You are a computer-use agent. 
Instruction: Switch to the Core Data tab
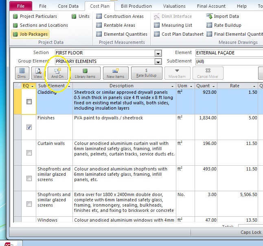[x=68, y=6]
